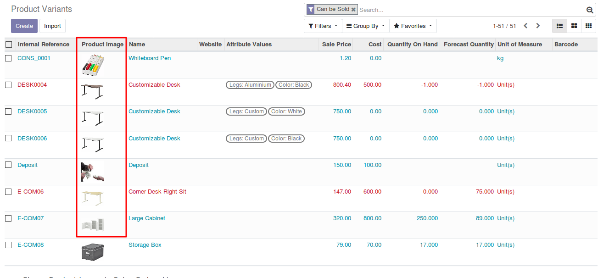
Task: Click the Import button
Action: tap(52, 26)
